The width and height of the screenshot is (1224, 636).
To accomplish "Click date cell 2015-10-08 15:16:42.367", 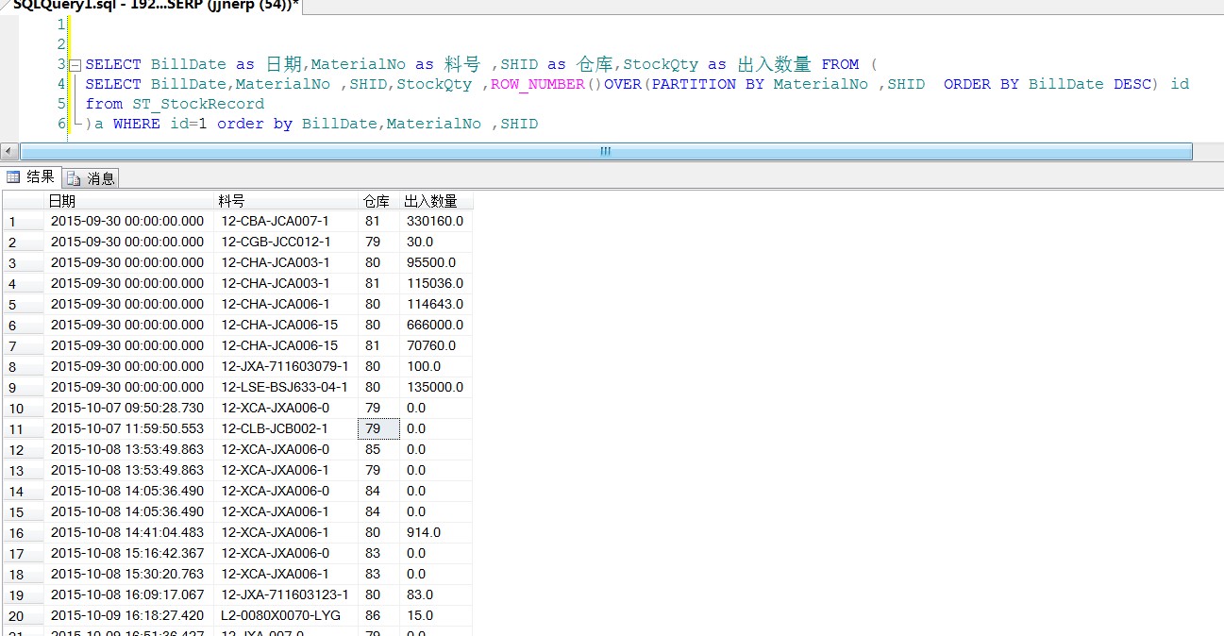I will (130, 553).
